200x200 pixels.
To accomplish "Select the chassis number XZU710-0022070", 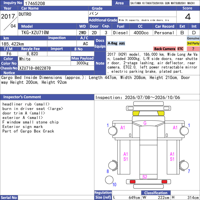I will (35, 68).
